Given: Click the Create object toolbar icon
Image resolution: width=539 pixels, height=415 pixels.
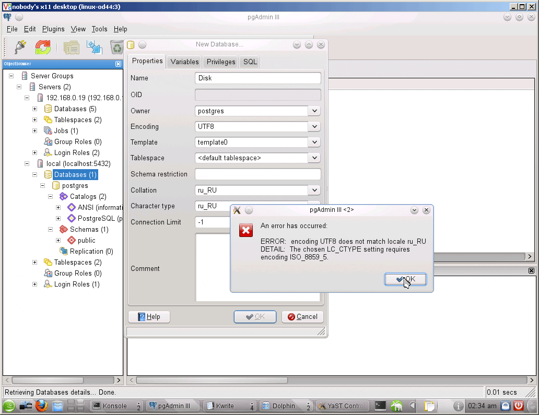Looking at the screenshot, I should click(95, 47).
